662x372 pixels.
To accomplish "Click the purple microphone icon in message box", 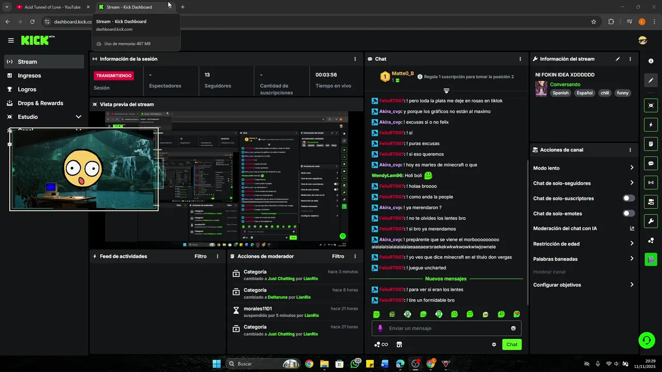I will coord(380,328).
